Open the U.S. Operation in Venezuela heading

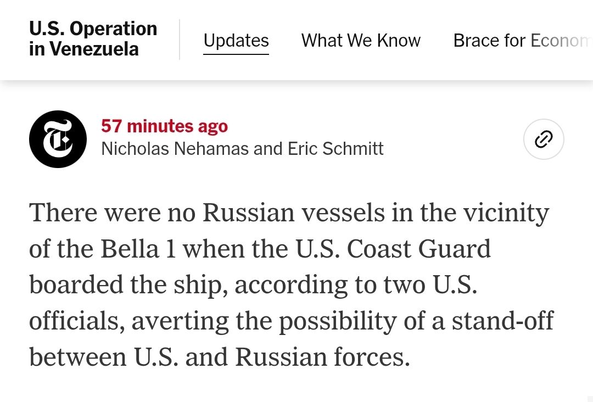pyautogui.click(x=93, y=39)
